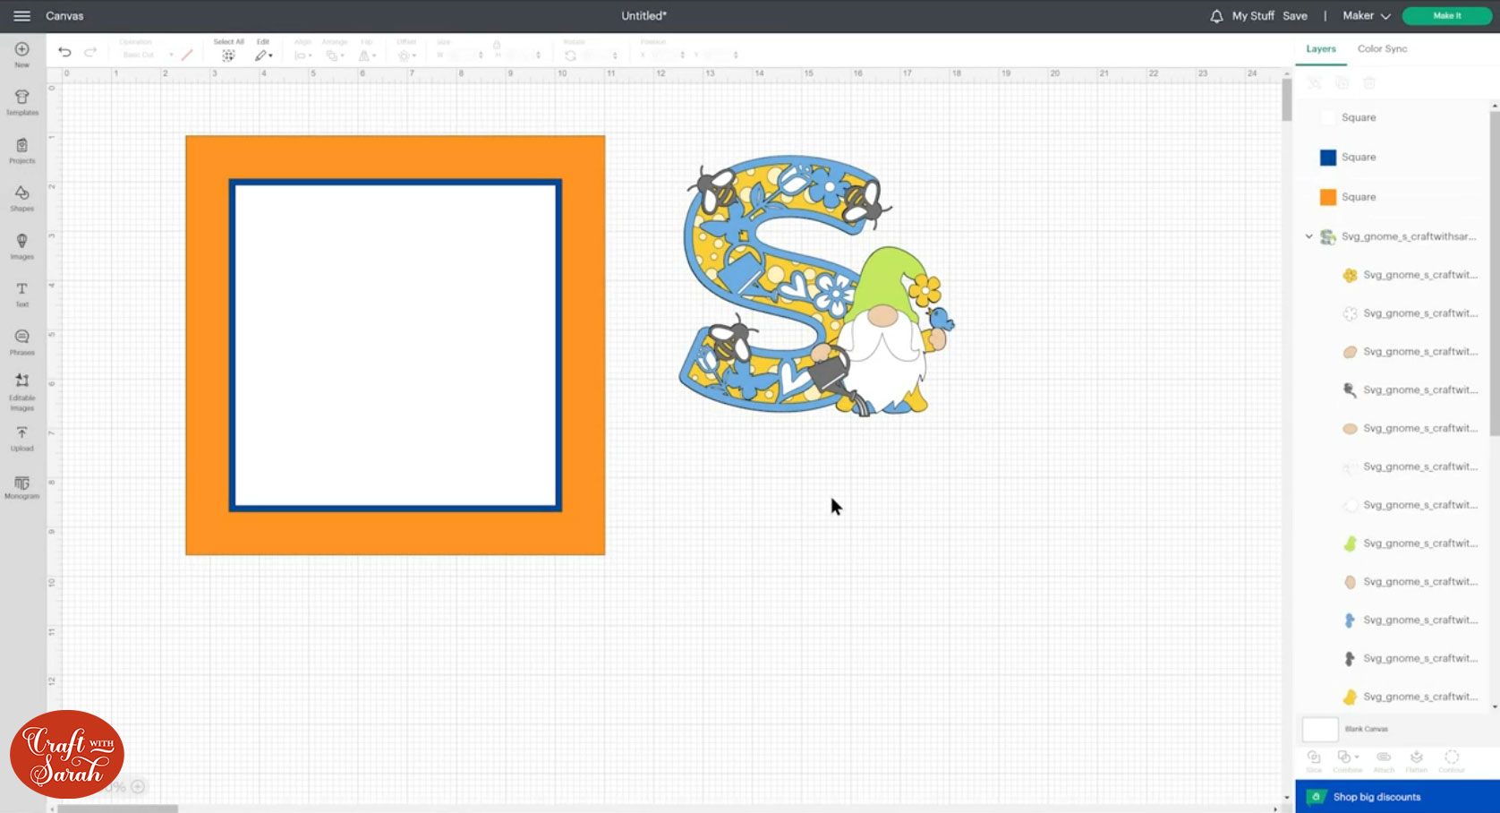
Task: Click the Attach tool icon
Action: coord(1384,761)
